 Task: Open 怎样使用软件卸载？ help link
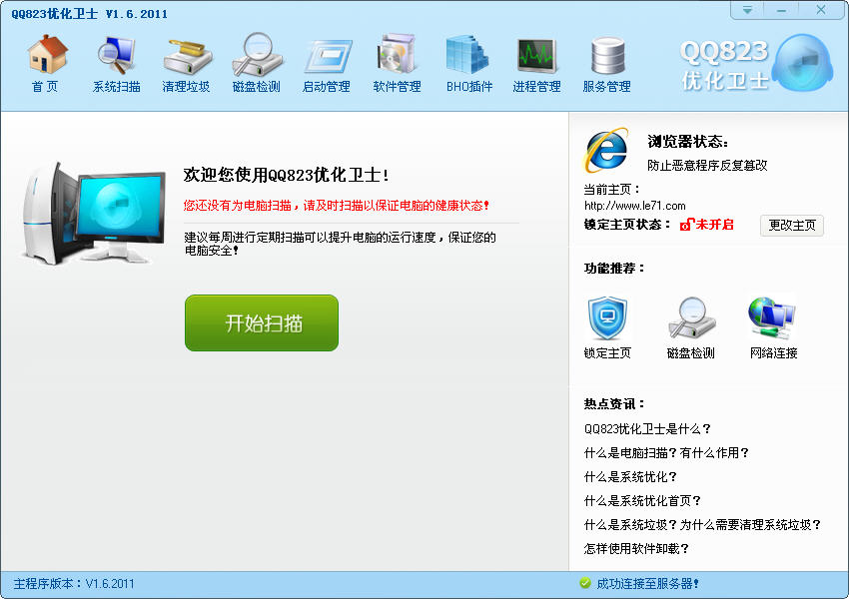click(x=636, y=548)
